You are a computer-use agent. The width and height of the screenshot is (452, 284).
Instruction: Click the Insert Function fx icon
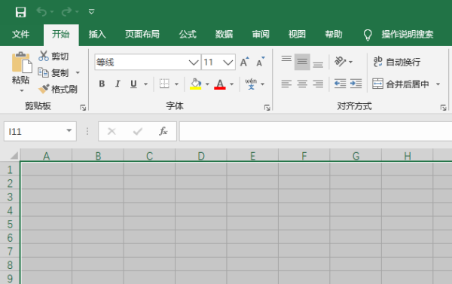click(163, 132)
